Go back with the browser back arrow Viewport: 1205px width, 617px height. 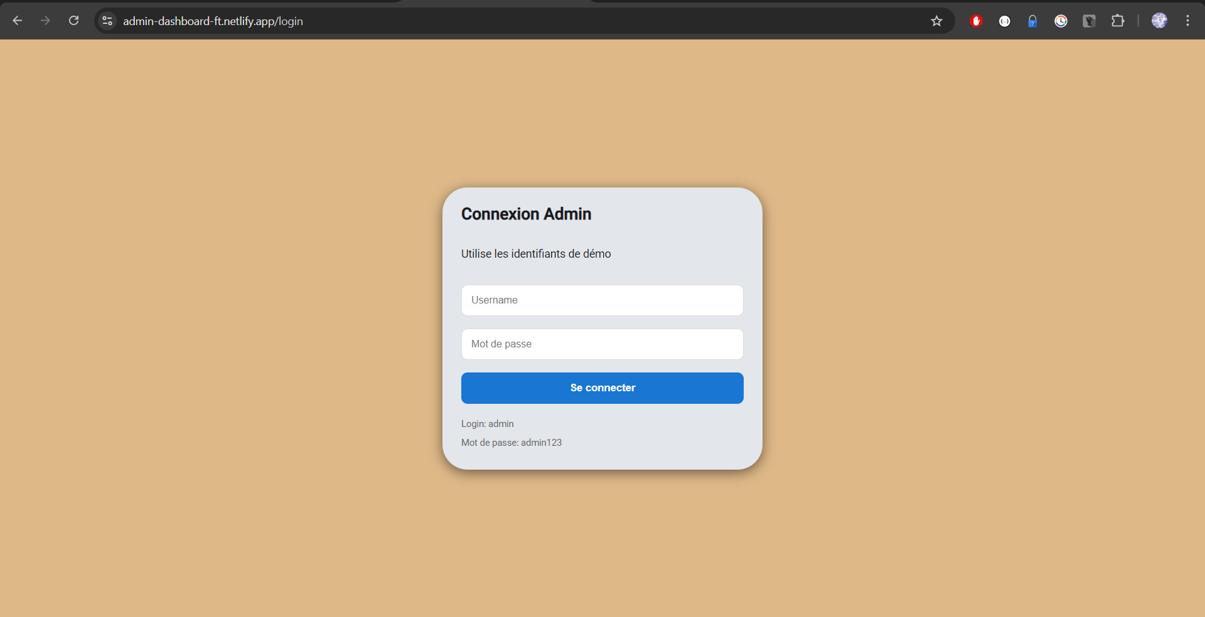pyautogui.click(x=18, y=21)
